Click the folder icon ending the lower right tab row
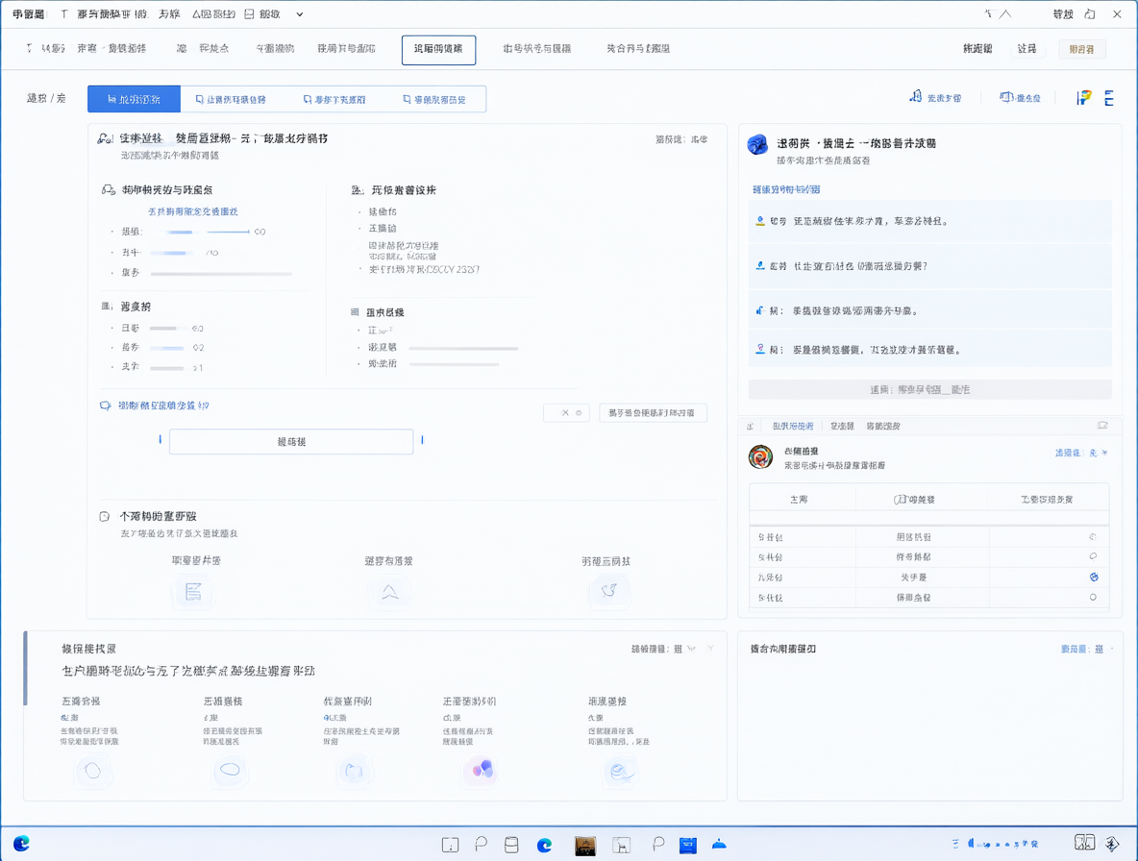The height and width of the screenshot is (861, 1138). (1102, 426)
